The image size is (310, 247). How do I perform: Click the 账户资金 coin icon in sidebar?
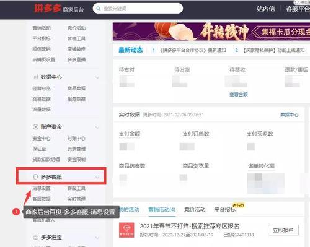coord(35,127)
